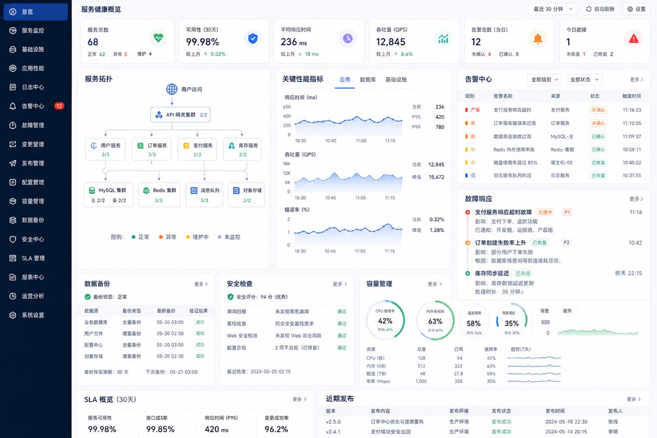
Task: Click the 系统设置 gear icon in sidebar
Action: point(13,315)
